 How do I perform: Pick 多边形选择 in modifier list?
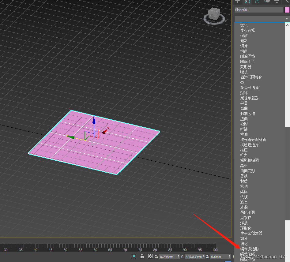pyautogui.click(x=249, y=88)
